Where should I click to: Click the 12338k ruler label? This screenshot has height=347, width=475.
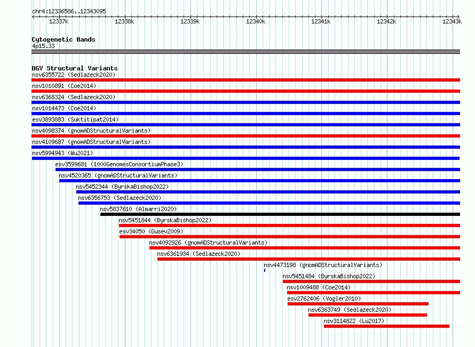point(124,21)
